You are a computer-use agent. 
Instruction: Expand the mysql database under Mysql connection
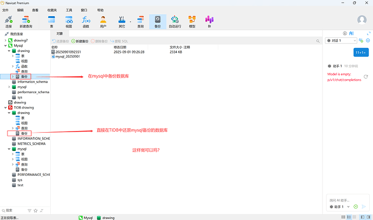pyautogui.click(x=9, y=87)
